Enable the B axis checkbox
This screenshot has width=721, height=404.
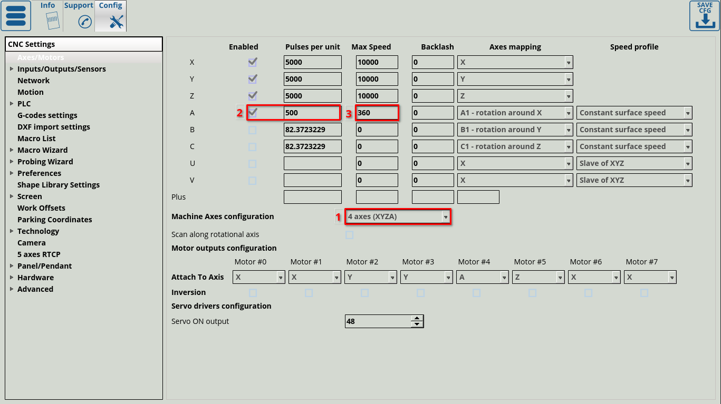tap(253, 130)
